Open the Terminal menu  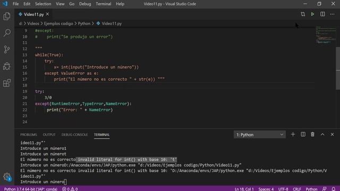pyautogui.click(x=104, y=4)
